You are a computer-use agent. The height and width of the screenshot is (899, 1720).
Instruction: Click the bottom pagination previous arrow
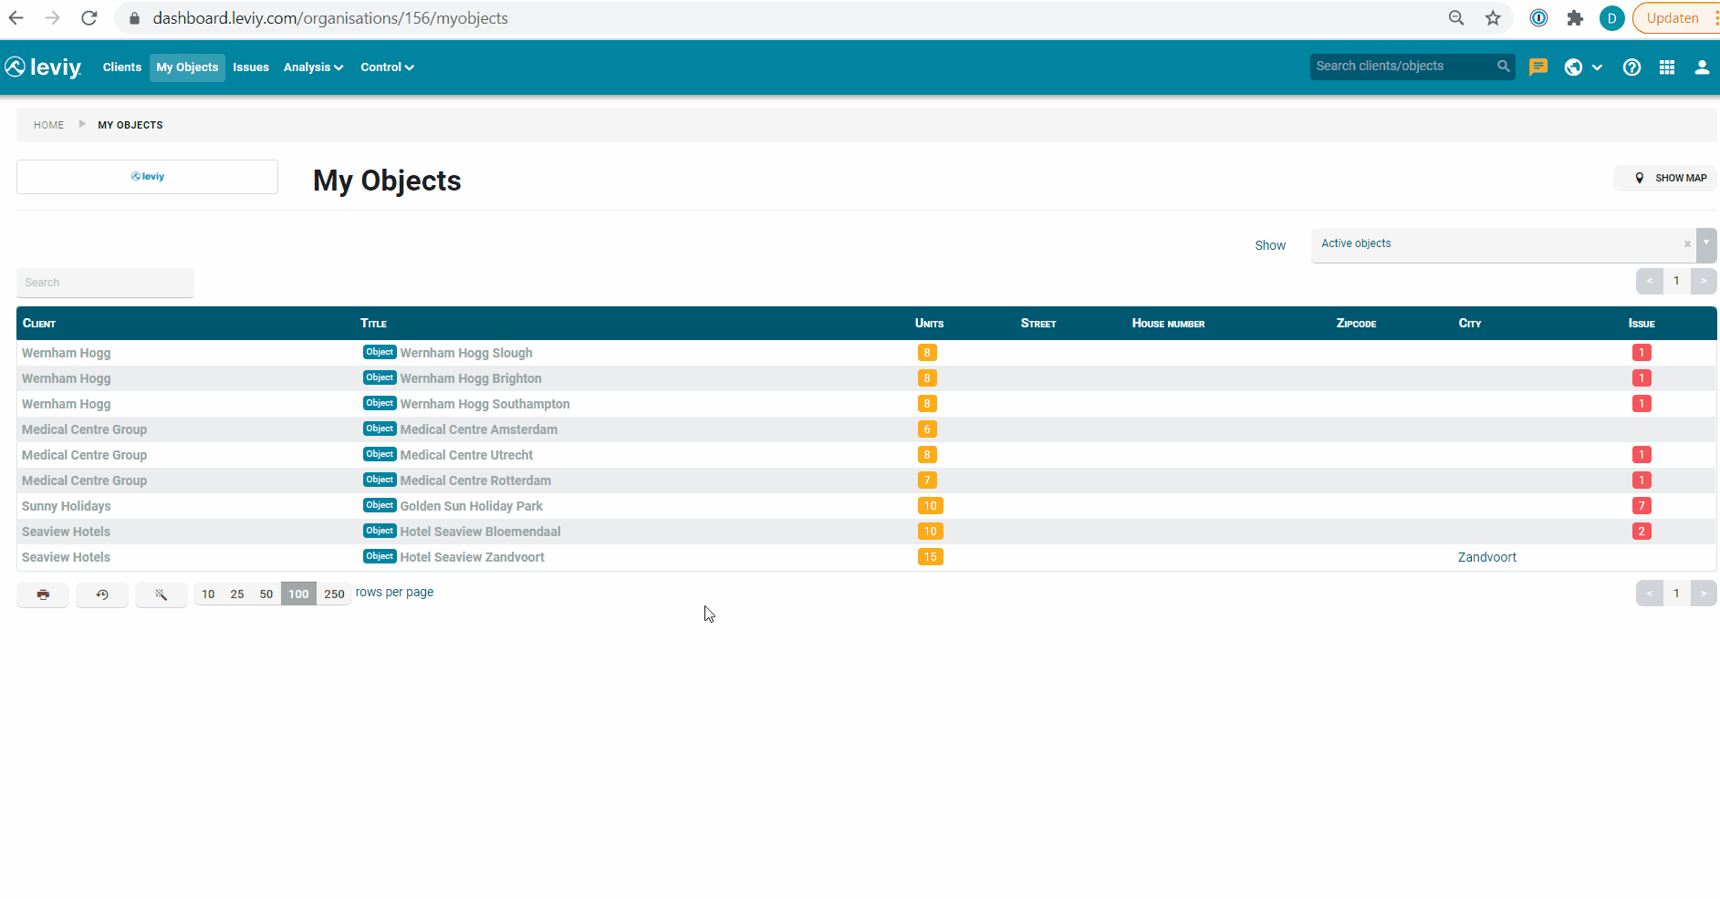pyautogui.click(x=1649, y=594)
